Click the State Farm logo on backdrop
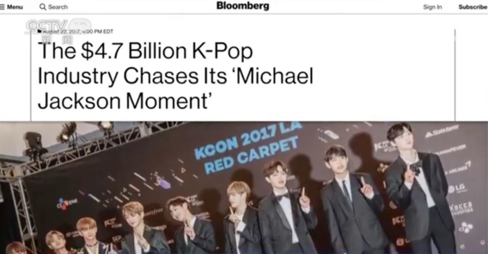This screenshot has width=488, height=254. click(442, 131)
